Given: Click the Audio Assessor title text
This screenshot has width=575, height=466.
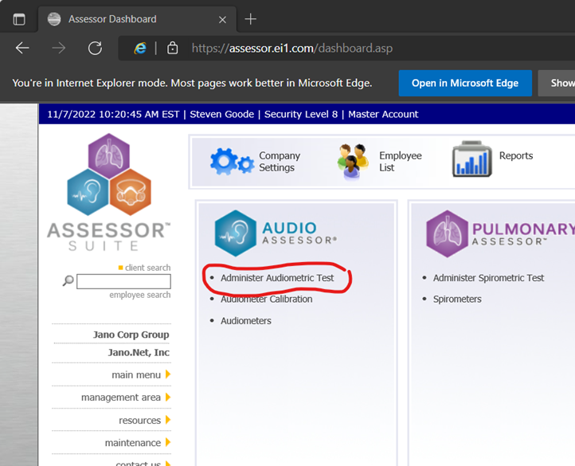Looking at the screenshot, I should pos(299,233).
